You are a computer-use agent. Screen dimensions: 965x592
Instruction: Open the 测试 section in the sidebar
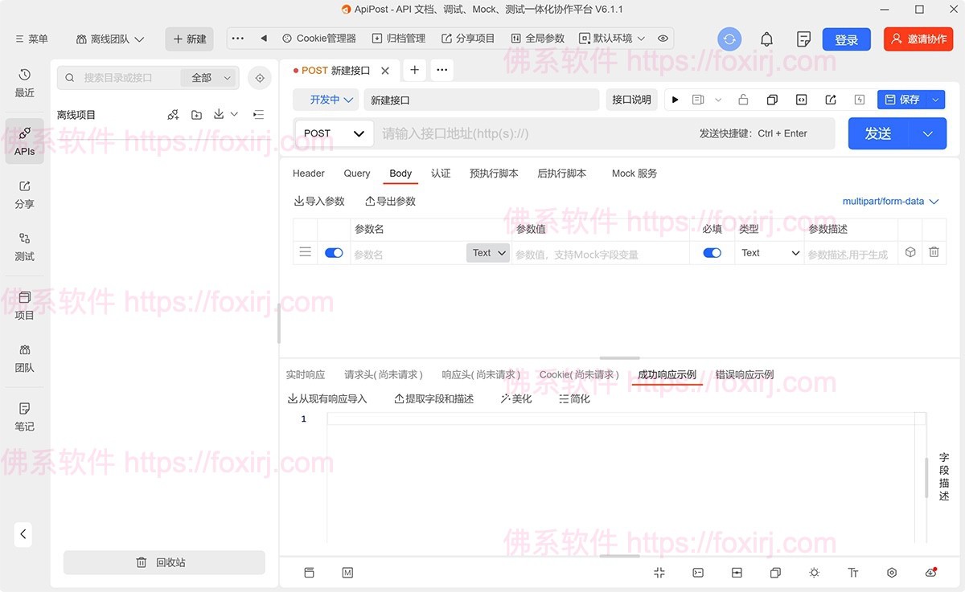pyautogui.click(x=24, y=247)
